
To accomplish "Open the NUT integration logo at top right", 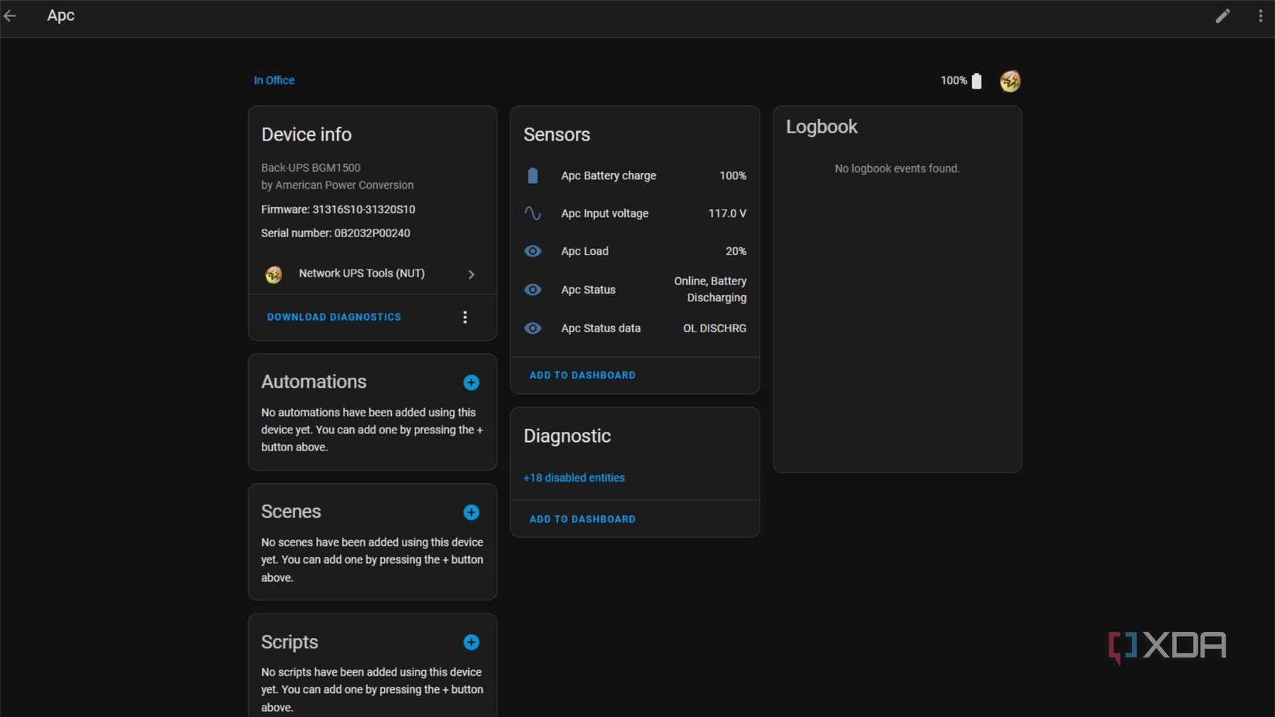I will pos(1010,81).
